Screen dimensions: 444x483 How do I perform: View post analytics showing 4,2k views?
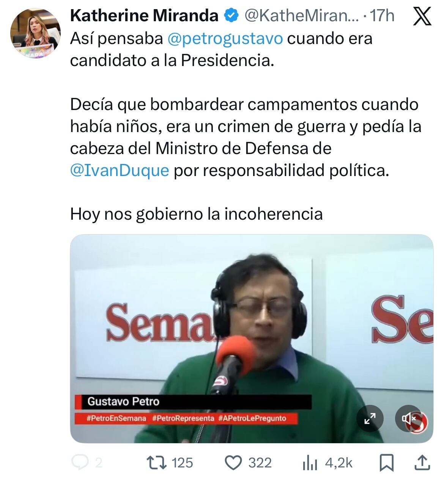pyautogui.click(x=327, y=463)
